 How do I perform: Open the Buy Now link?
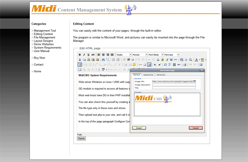pyautogui.click(x=39, y=58)
